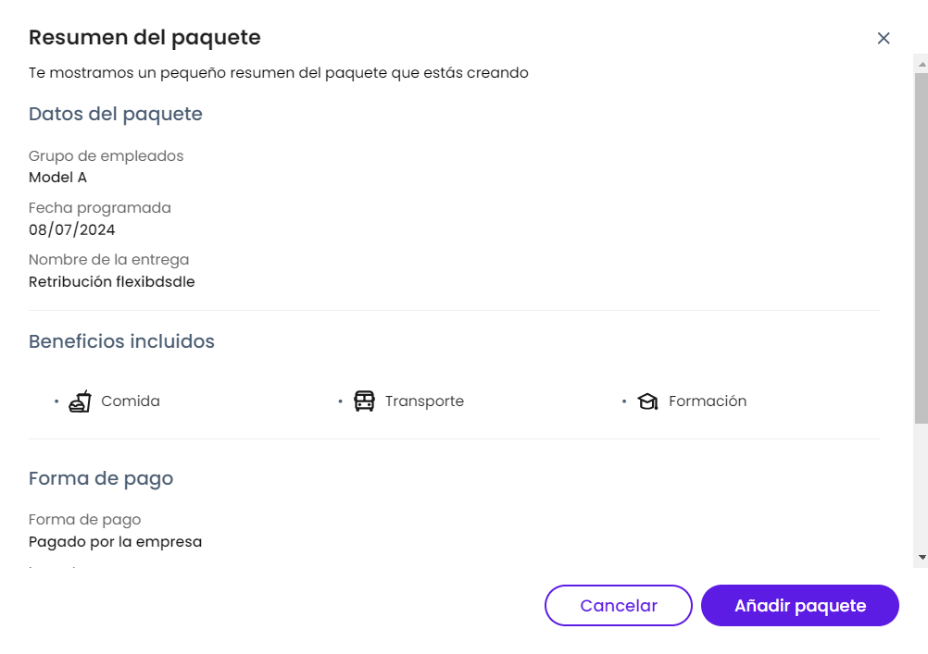Image resolution: width=928 pixels, height=654 pixels.
Task: Click the Datos del paquete heading
Action: click(x=116, y=114)
